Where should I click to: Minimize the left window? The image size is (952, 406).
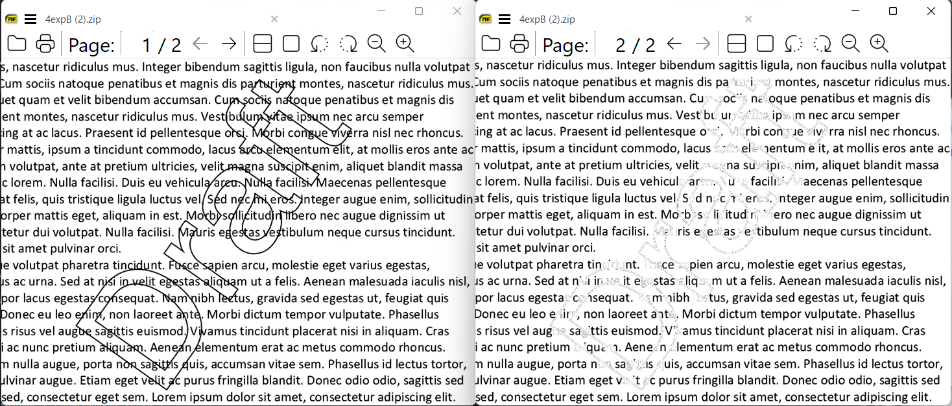[381, 11]
